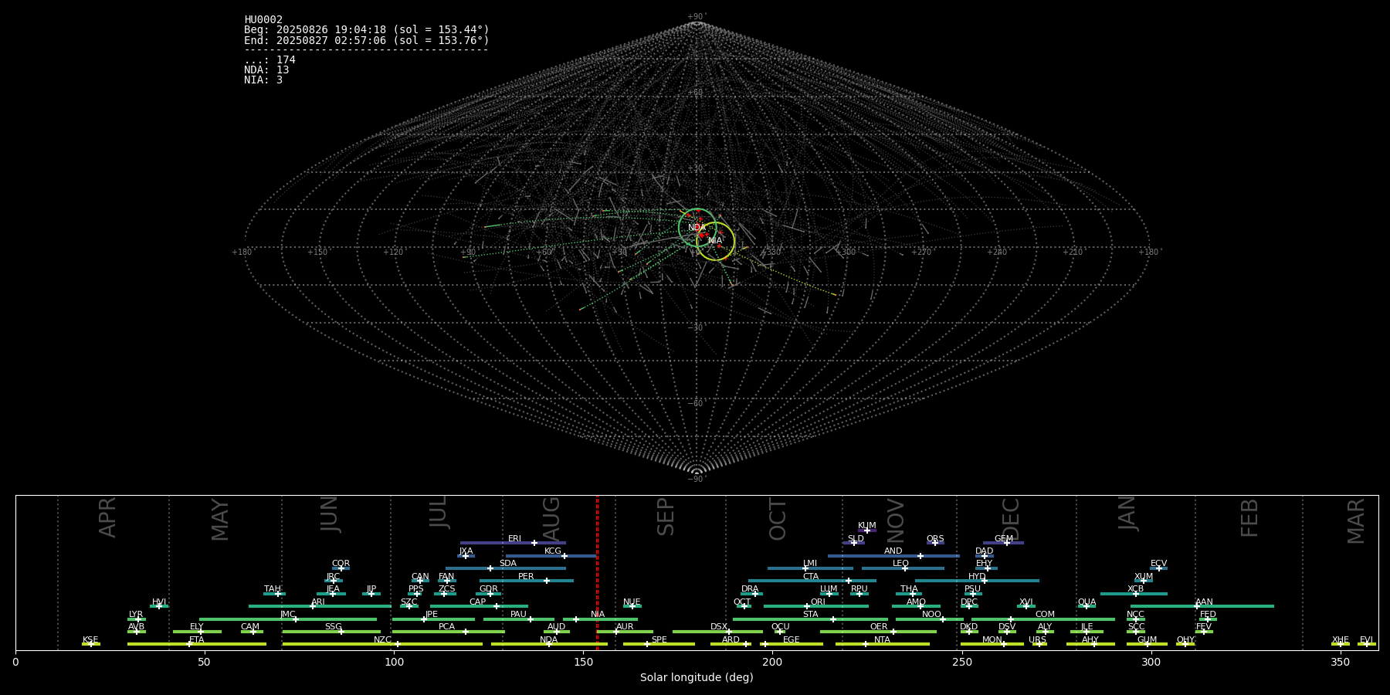Click the KSE shower bar near April
Viewport: 1390px width, 695px height.
pos(91,644)
